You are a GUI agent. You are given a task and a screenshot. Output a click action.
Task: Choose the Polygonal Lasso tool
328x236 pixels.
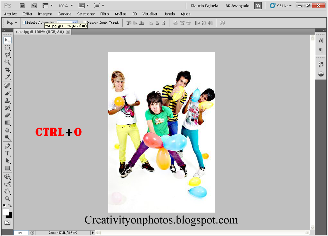(7, 55)
